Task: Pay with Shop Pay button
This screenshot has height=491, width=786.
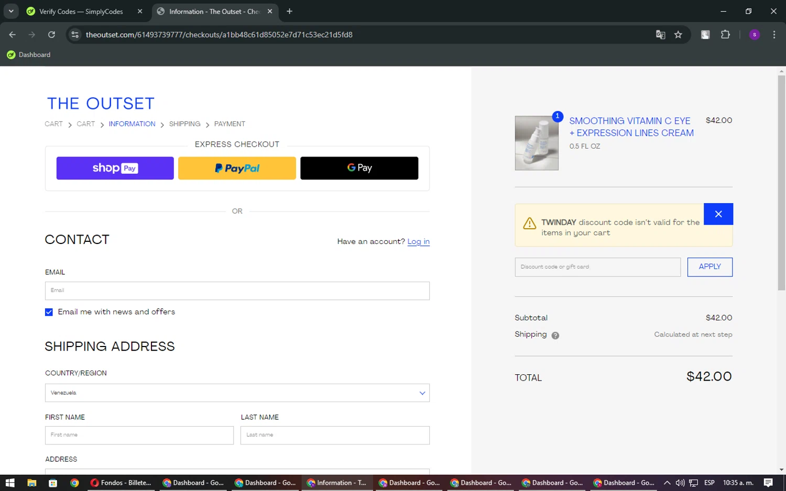Action: pyautogui.click(x=115, y=168)
